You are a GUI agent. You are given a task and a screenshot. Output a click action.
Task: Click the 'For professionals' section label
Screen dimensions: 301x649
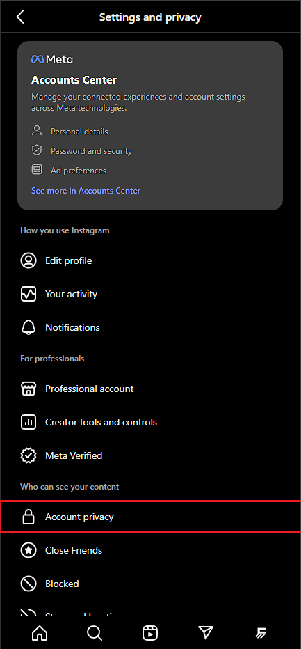(x=52, y=359)
